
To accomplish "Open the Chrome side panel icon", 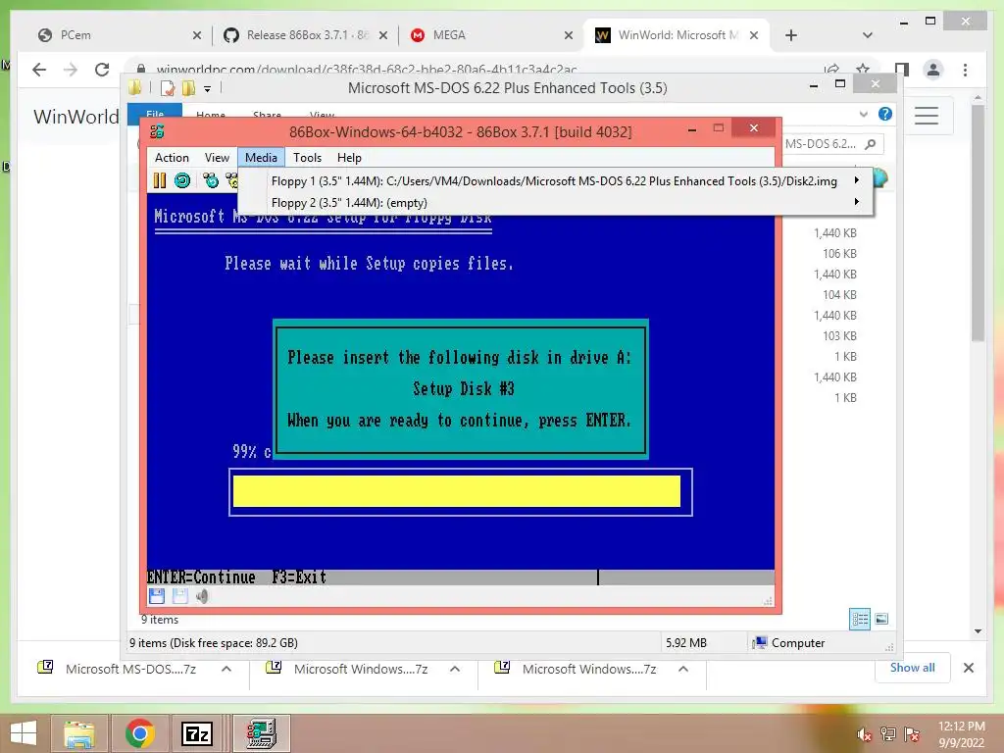I will click(x=902, y=70).
